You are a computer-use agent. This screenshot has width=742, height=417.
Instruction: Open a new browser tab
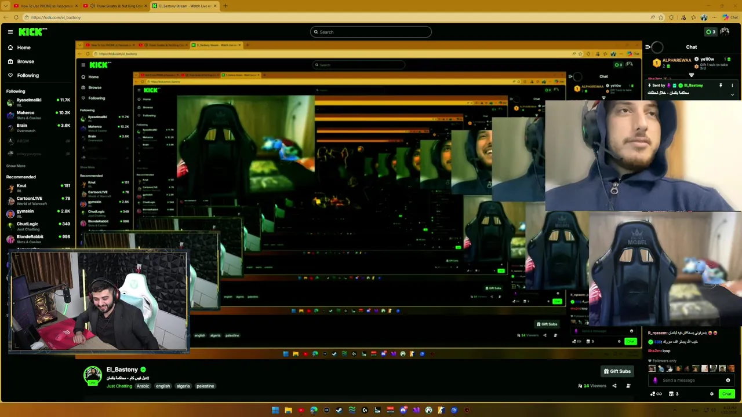click(x=225, y=6)
